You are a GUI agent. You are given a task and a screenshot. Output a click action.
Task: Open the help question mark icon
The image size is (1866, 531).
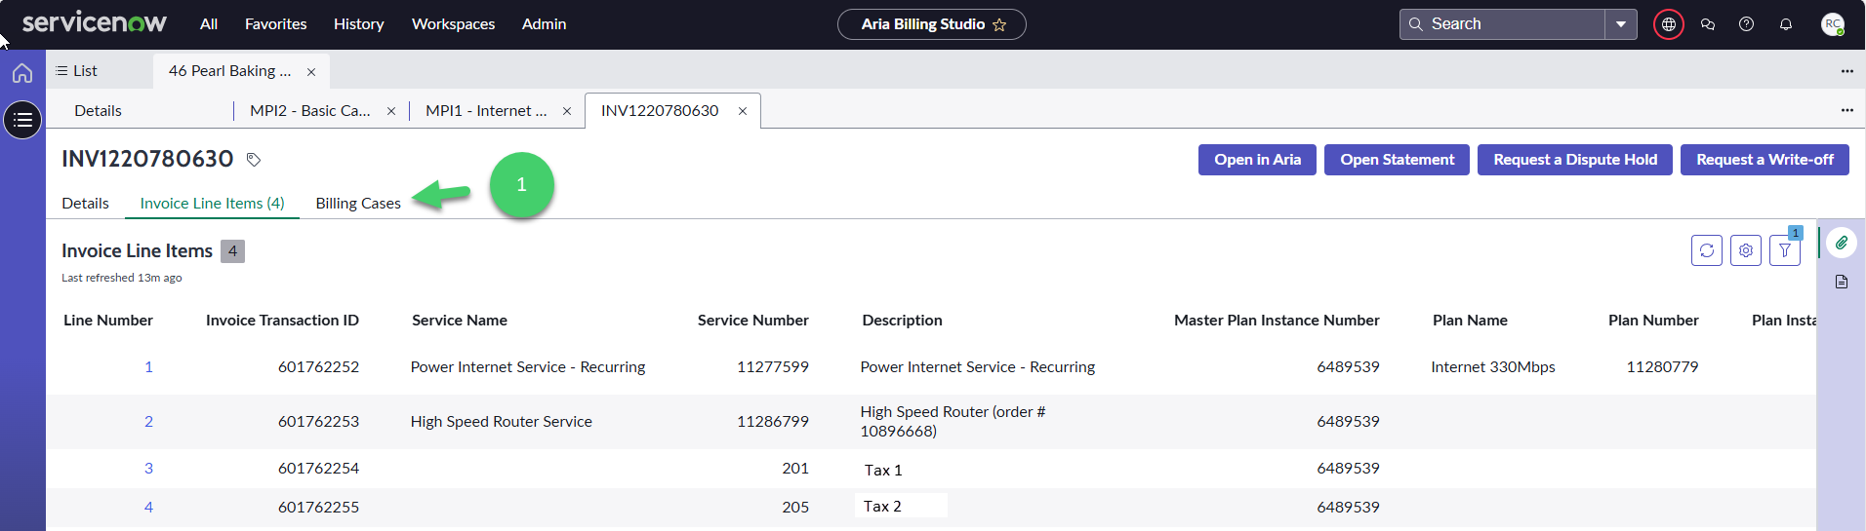(1747, 24)
